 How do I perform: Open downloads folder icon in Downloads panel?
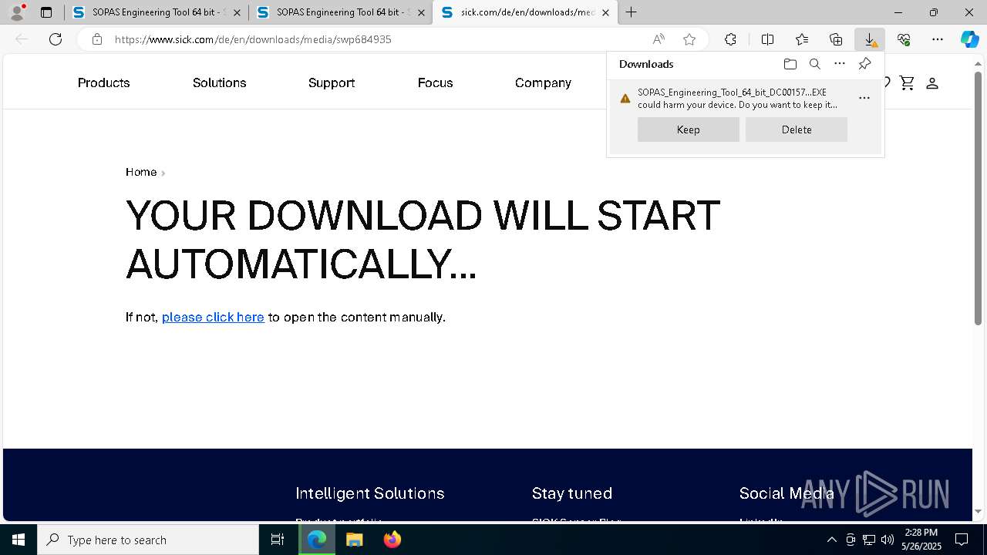[790, 64]
